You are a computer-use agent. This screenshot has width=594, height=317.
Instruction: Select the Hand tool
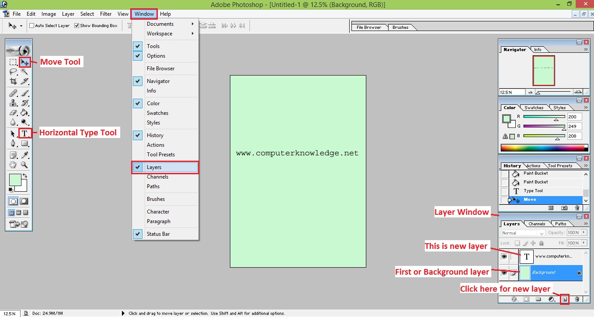[14, 165]
